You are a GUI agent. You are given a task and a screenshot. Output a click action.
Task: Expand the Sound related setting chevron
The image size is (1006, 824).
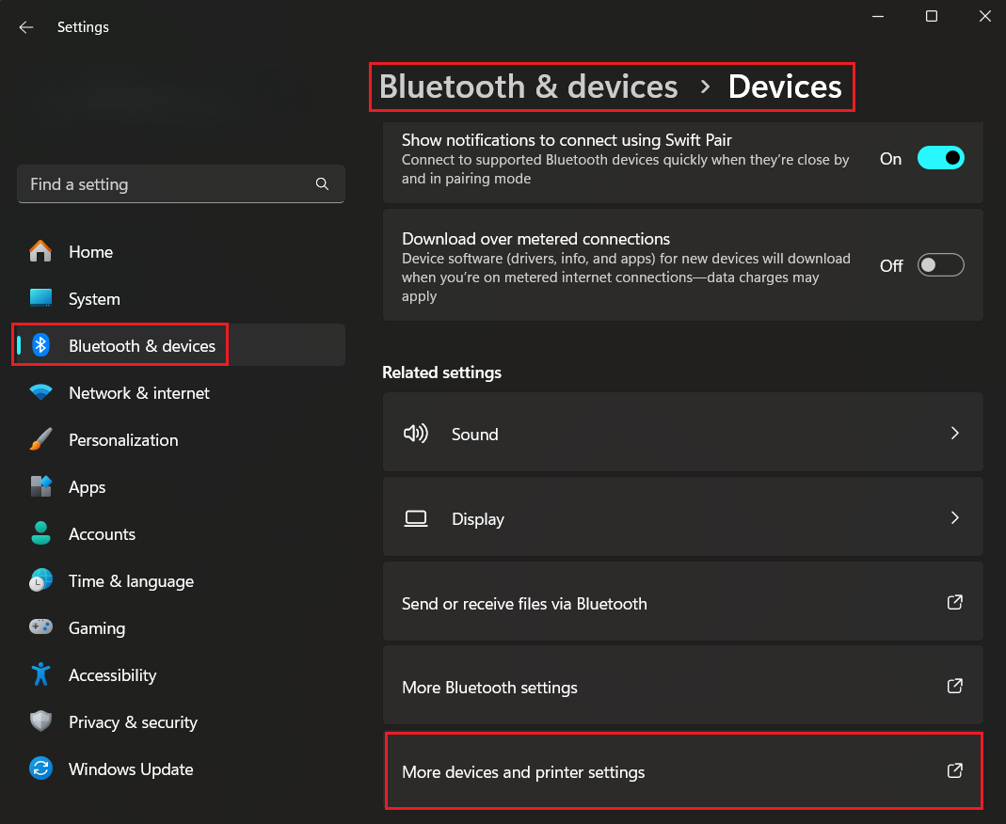click(954, 434)
